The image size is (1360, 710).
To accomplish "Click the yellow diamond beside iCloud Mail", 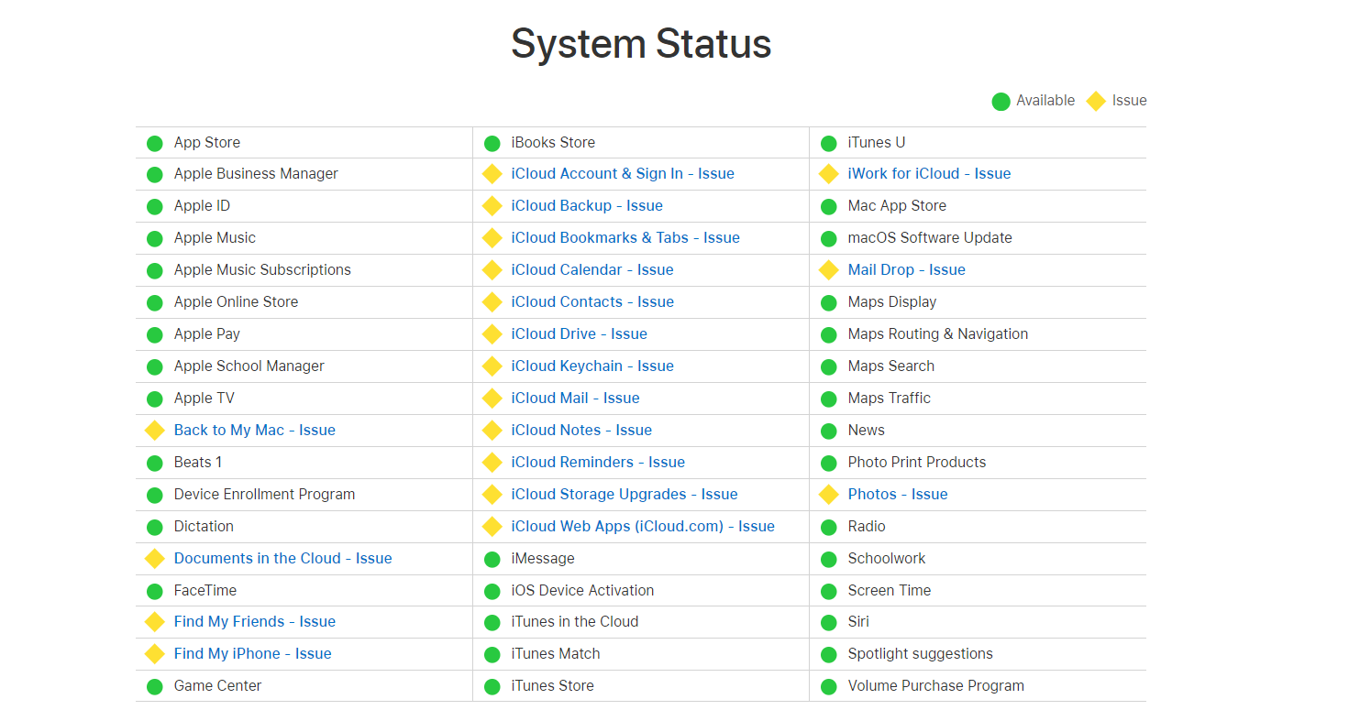I will click(492, 399).
